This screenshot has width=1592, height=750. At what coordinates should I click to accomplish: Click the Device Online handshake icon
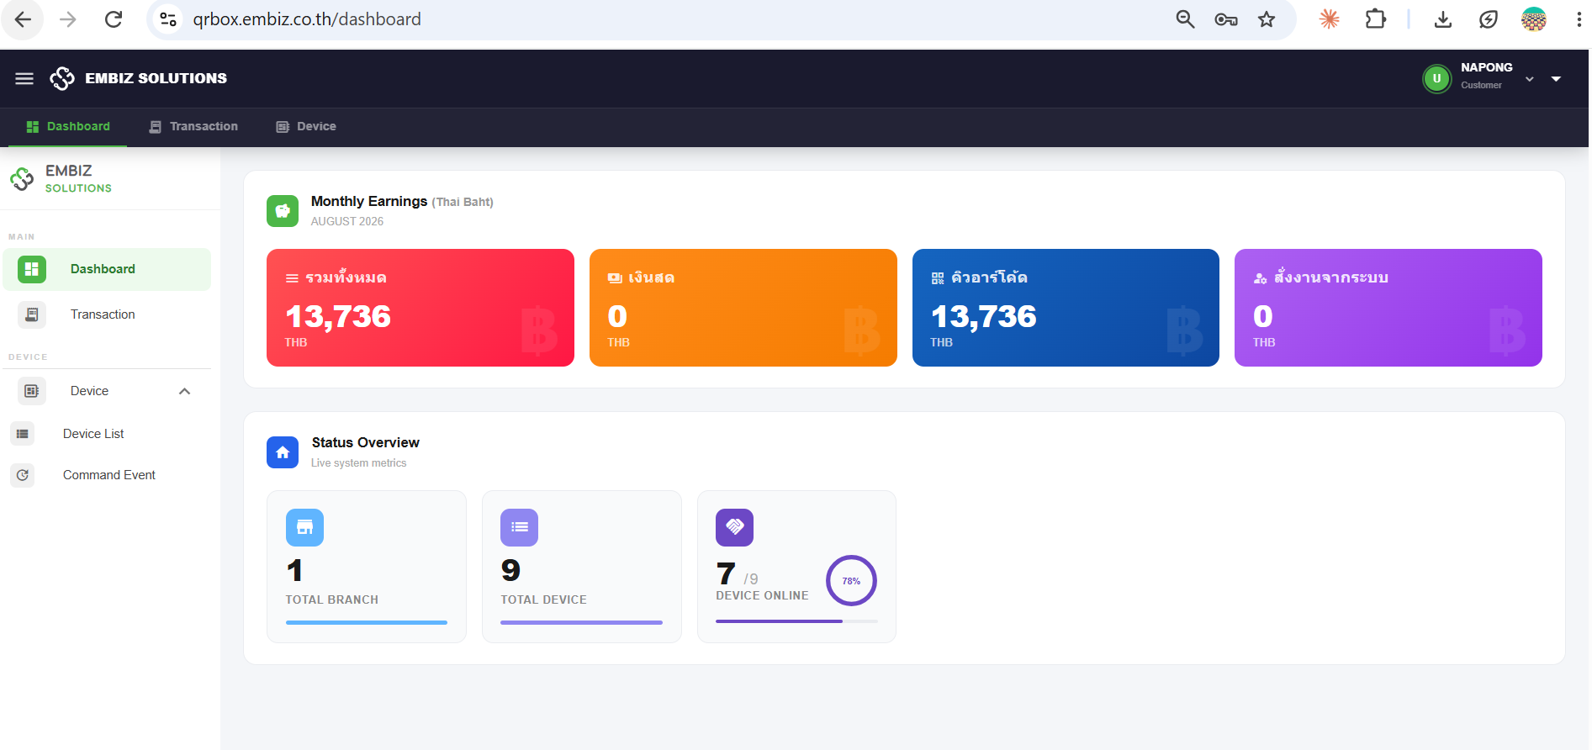point(734,527)
